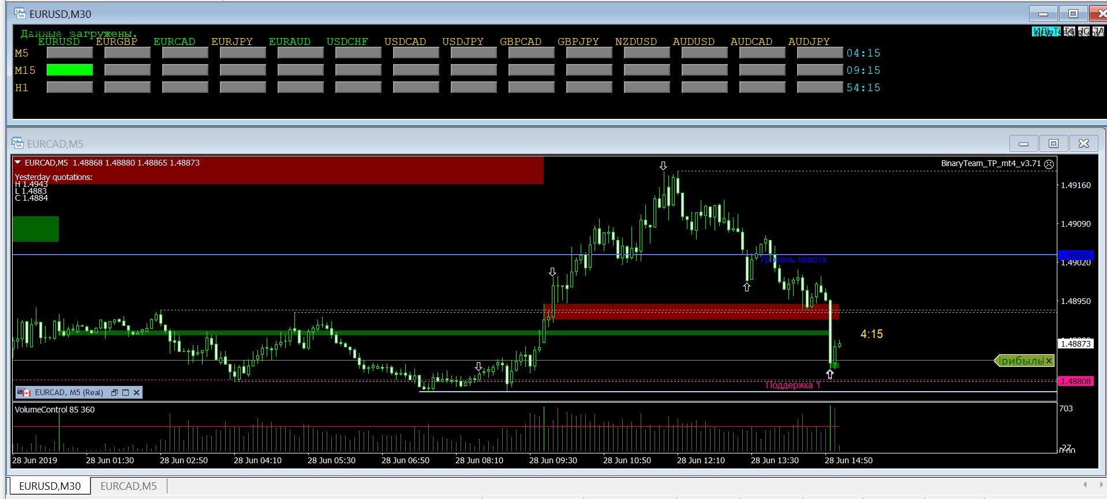The height and width of the screenshot is (499, 1107).
Task: Click the EU-Canada flag icon in mini panel
Action: tap(24, 393)
